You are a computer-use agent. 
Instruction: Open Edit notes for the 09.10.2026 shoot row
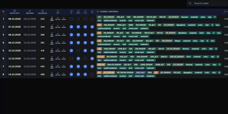pyautogui.click(x=52, y=43)
